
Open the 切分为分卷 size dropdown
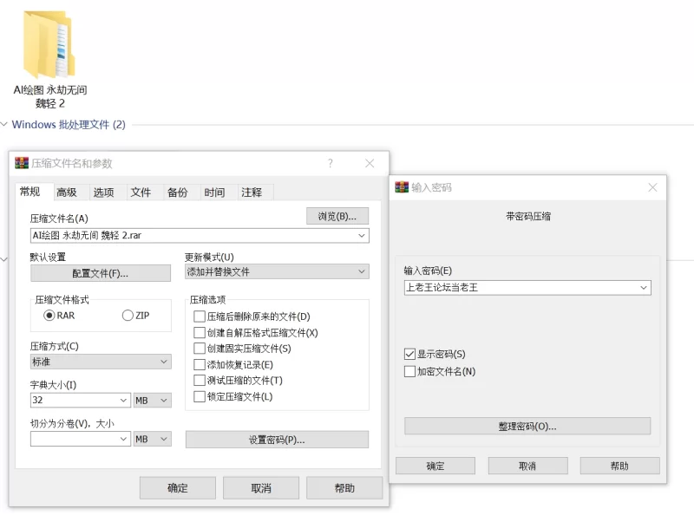tap(123, 439)
